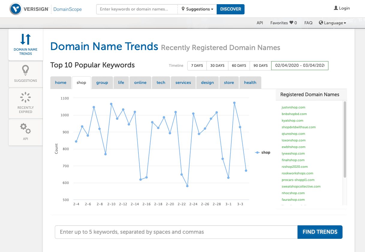365x252 pixels.
Task: Click the Login user icon
Action: point(336,8)
